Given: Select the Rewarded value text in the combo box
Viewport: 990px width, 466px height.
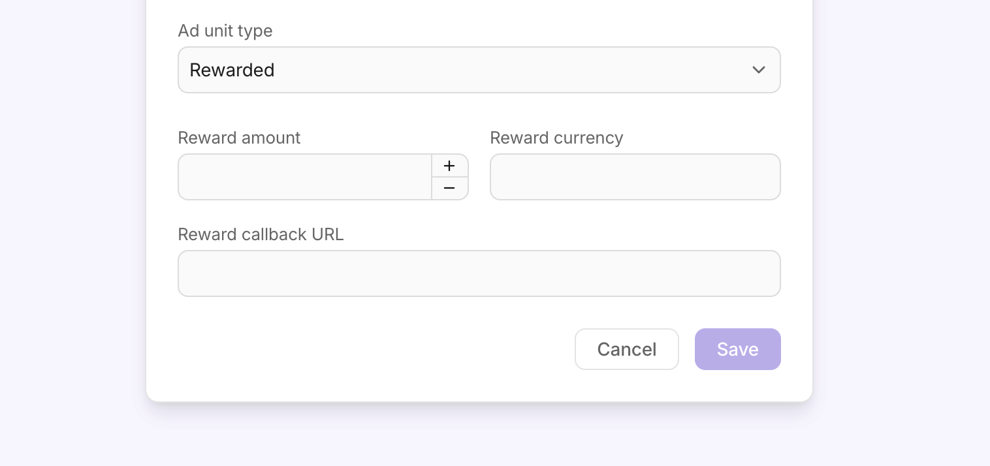Looking at the screenshot, I should pyautogui.click(x=232, y=70).
